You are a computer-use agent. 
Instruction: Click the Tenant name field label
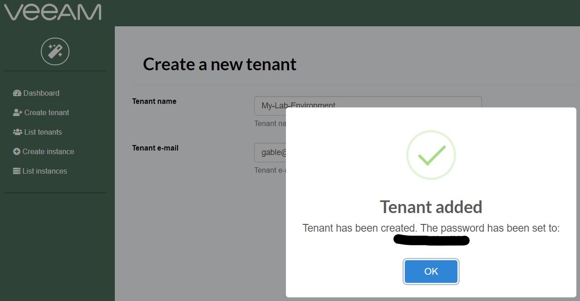pyautogui.click(x=154, y=101)
